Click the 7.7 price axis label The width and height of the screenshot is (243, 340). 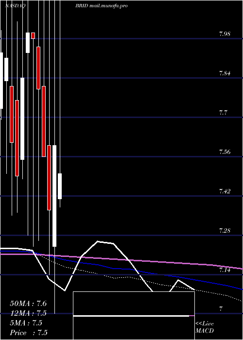pos(223,113)
